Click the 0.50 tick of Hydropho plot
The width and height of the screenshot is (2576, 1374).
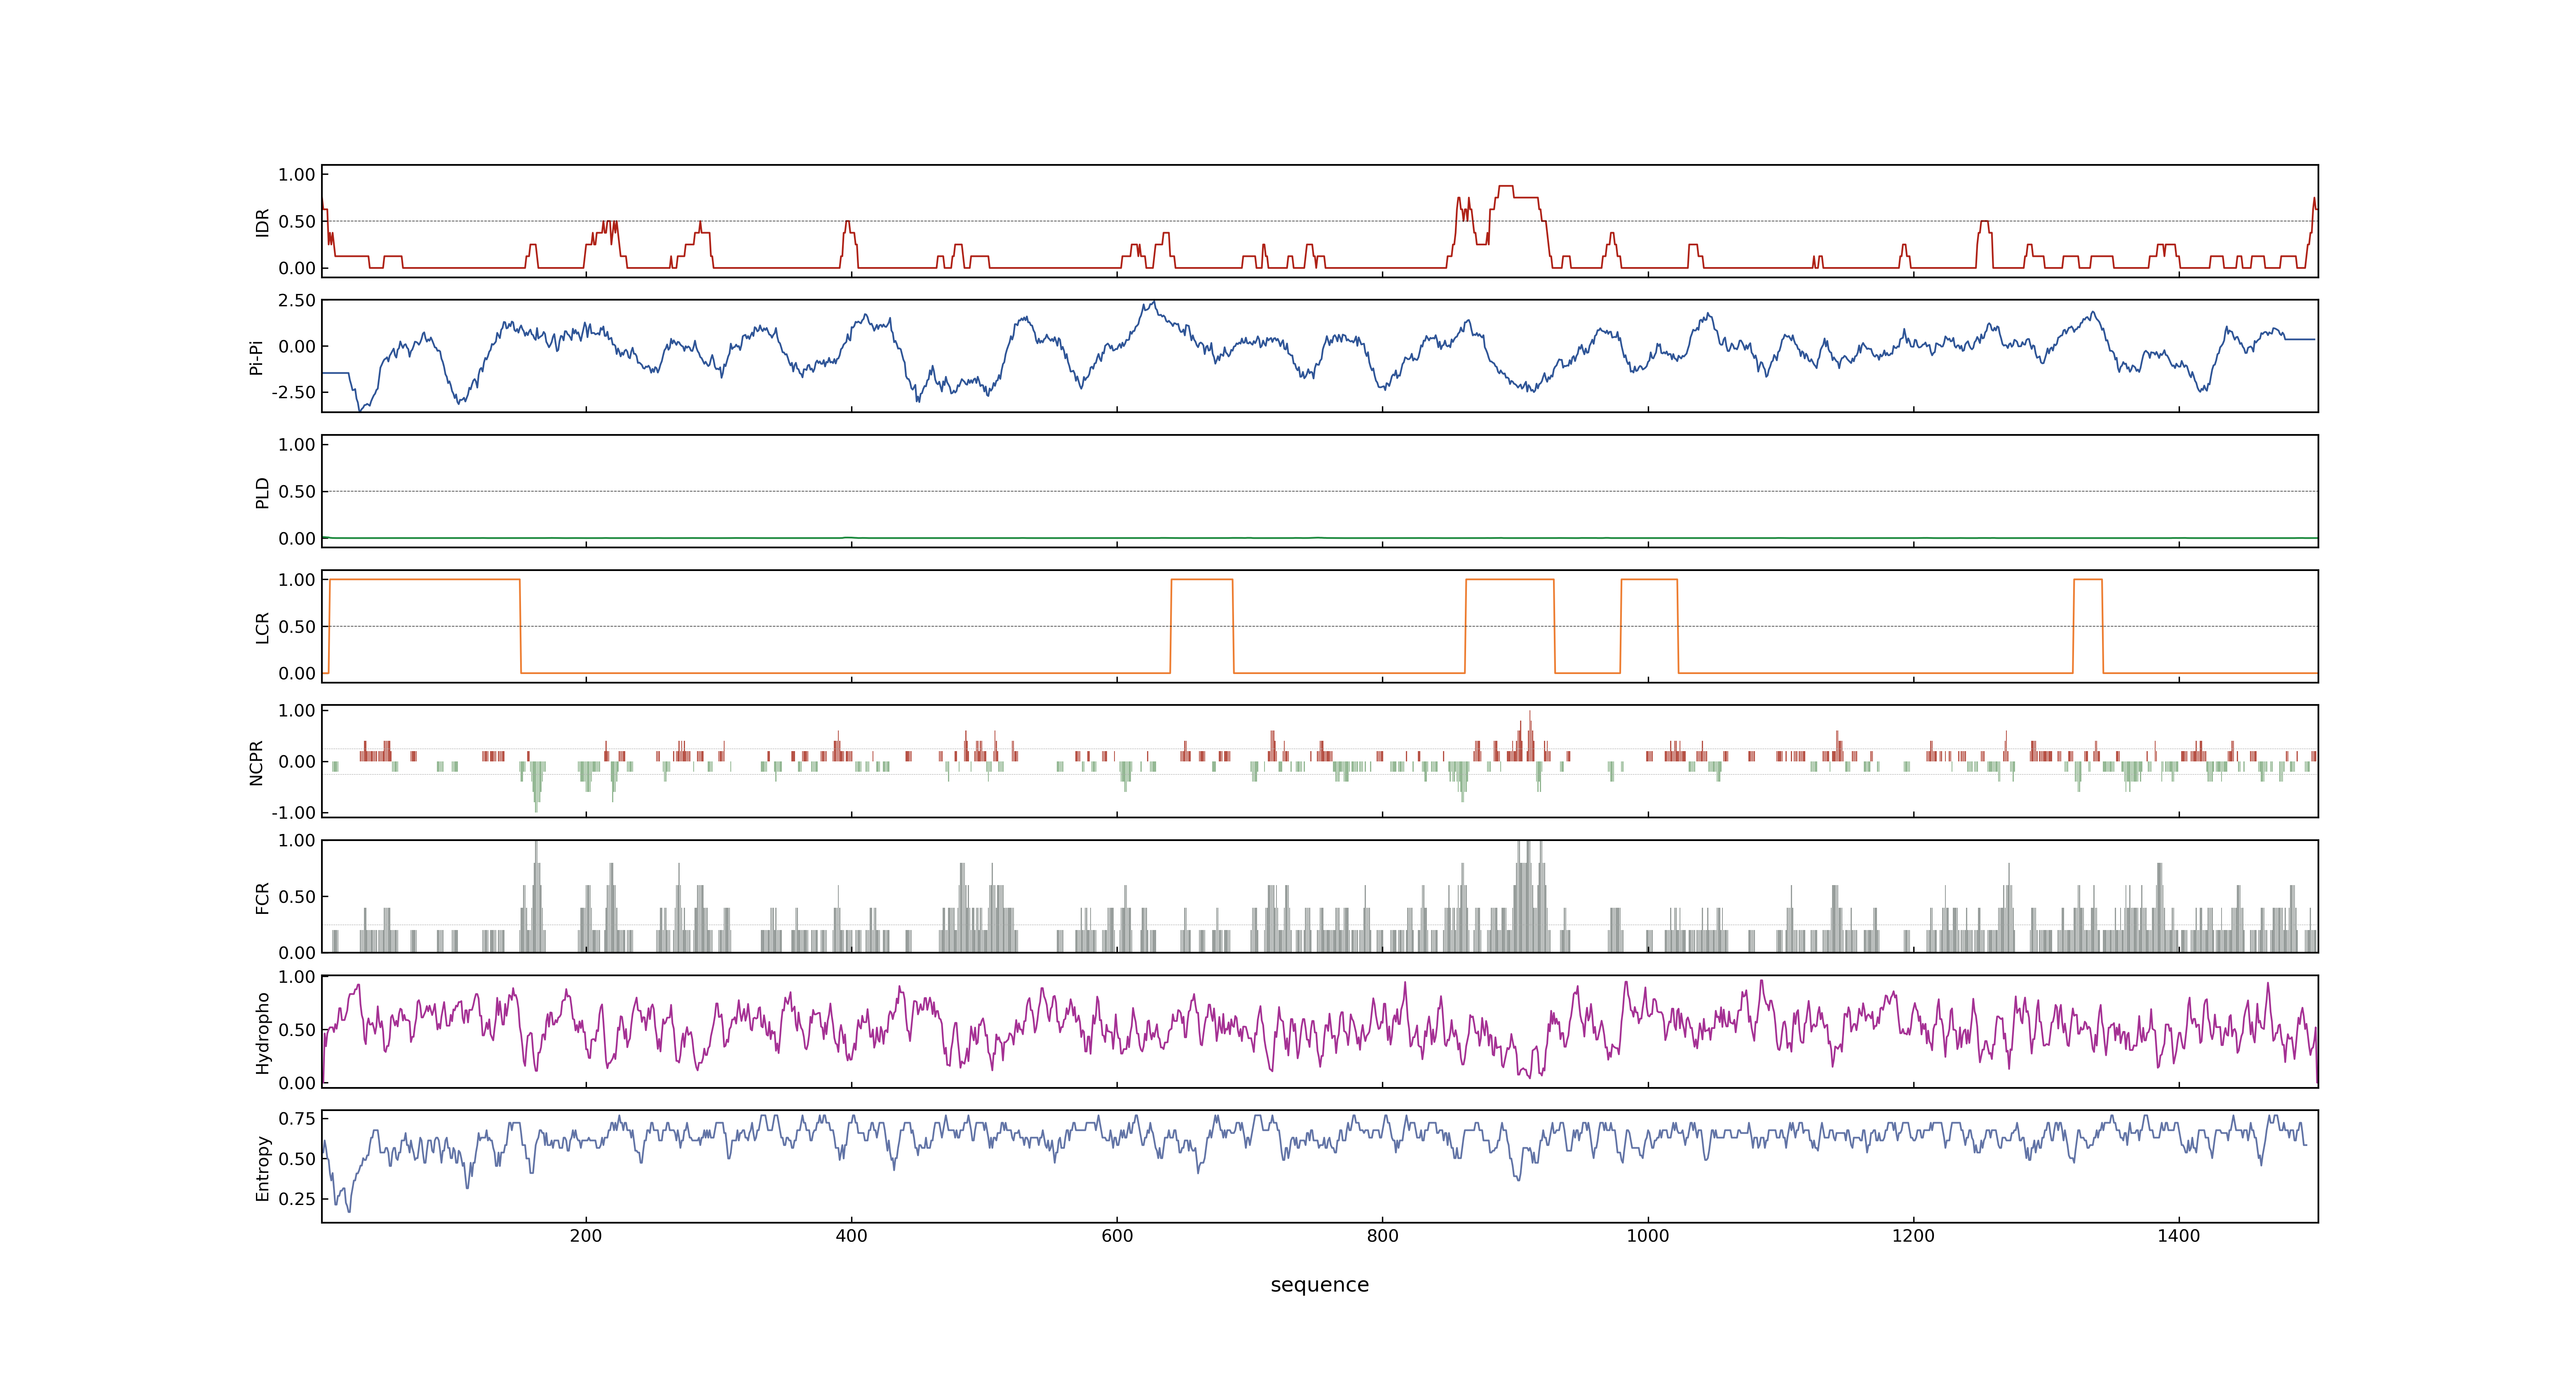point(297,1030)
